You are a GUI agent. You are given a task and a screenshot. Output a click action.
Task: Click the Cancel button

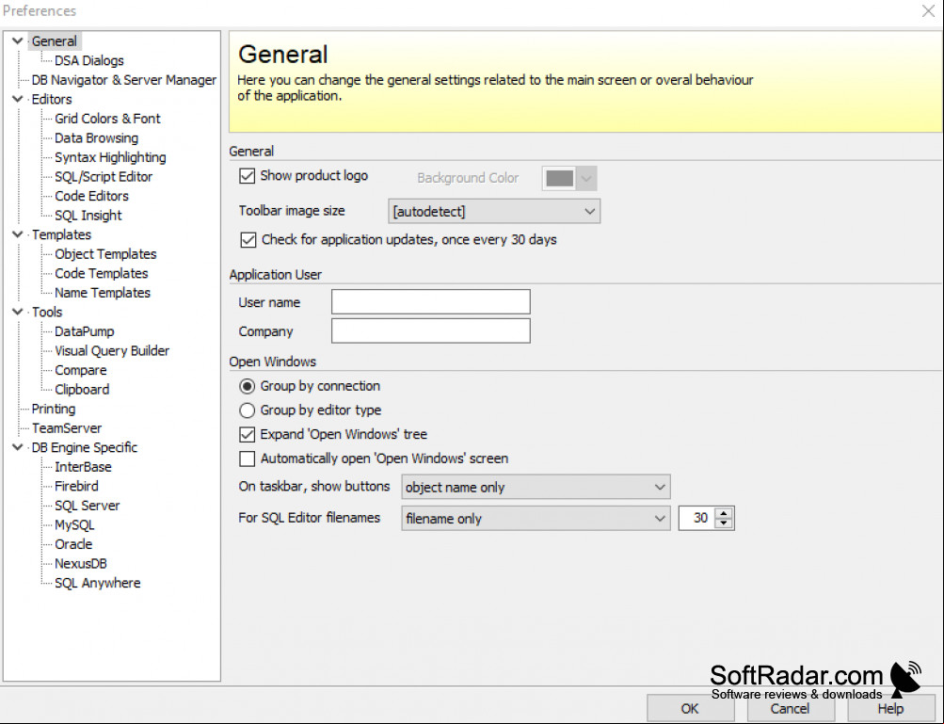pos(790,708)
